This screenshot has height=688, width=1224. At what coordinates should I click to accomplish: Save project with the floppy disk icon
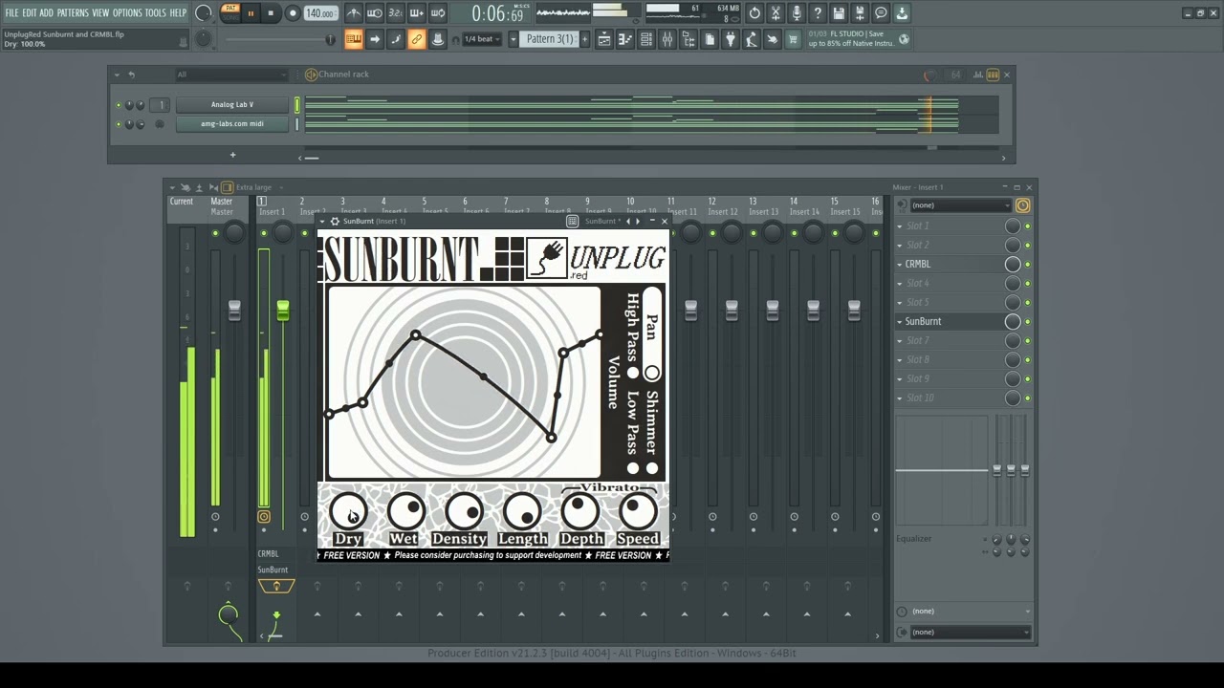click(839, 13)
